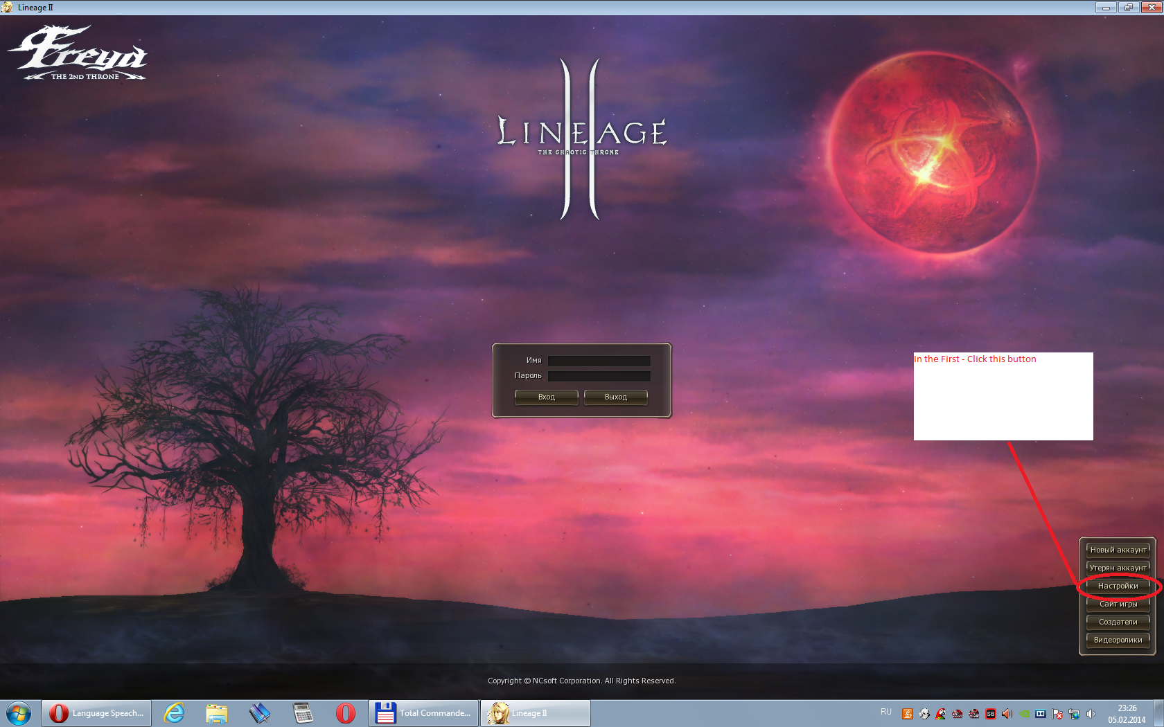This screenshot has width=1164, height=727.
Task: Open the green NVIDIA tray icon
Action: click(x=1024, y=714)
